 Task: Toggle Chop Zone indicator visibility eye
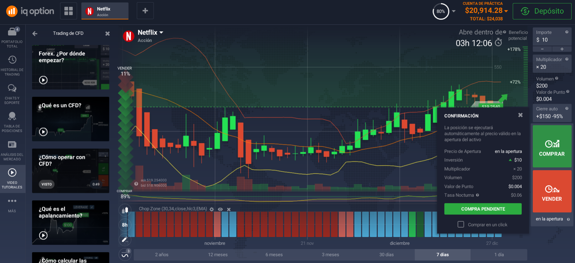(220, 209)
